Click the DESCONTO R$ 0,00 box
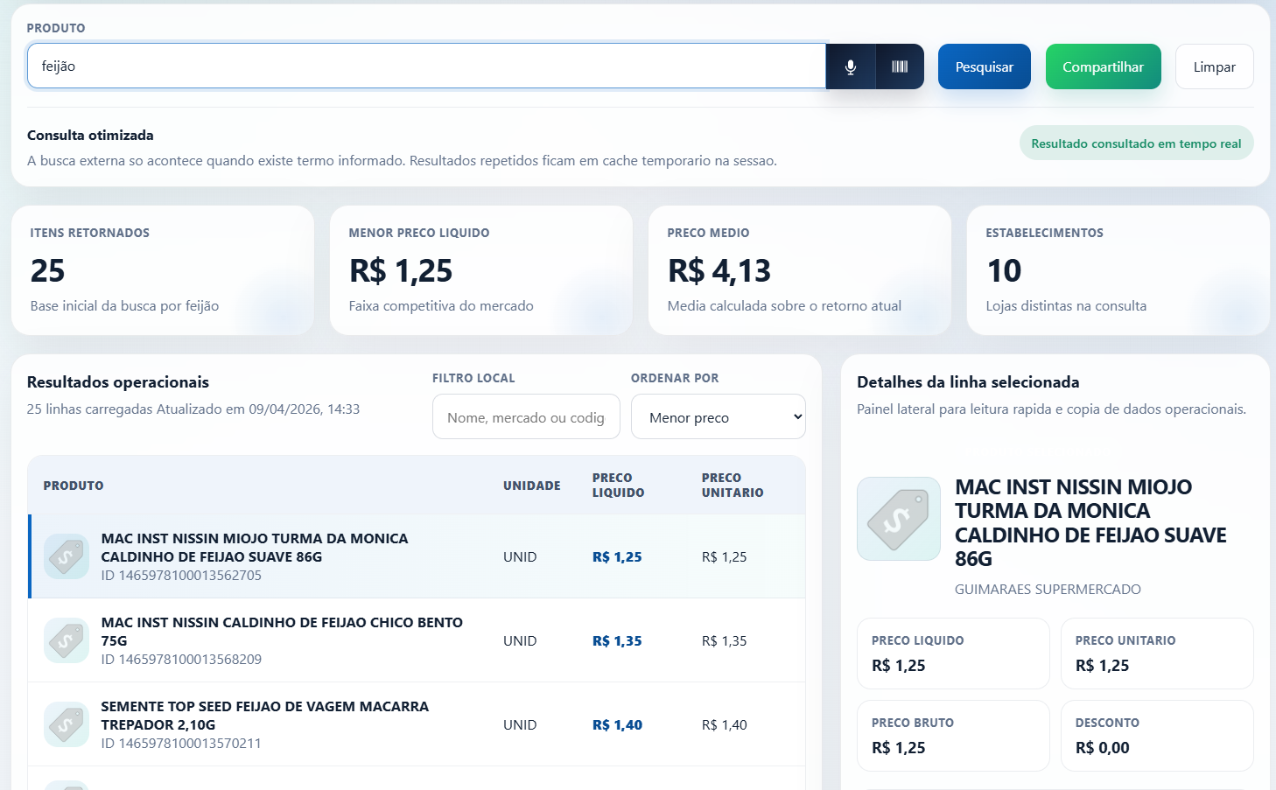Screen dimensions: 1276x790 click(1157, 736)
